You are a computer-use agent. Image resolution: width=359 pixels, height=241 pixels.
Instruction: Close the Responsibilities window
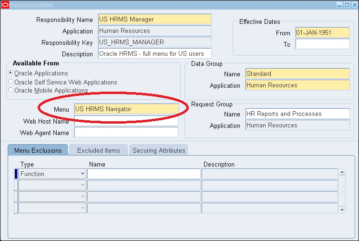pos(355,5)
